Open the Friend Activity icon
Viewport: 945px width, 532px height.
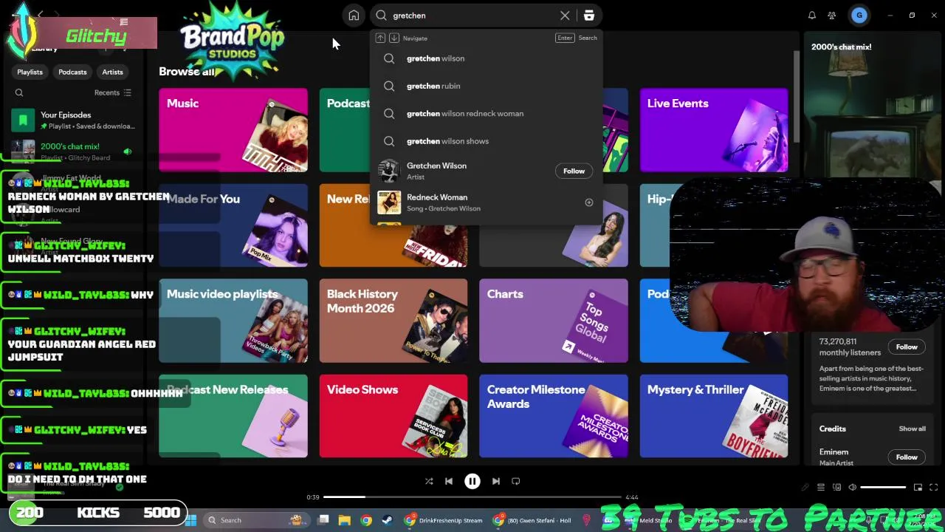pyautogui.click(x=832, y=16)
